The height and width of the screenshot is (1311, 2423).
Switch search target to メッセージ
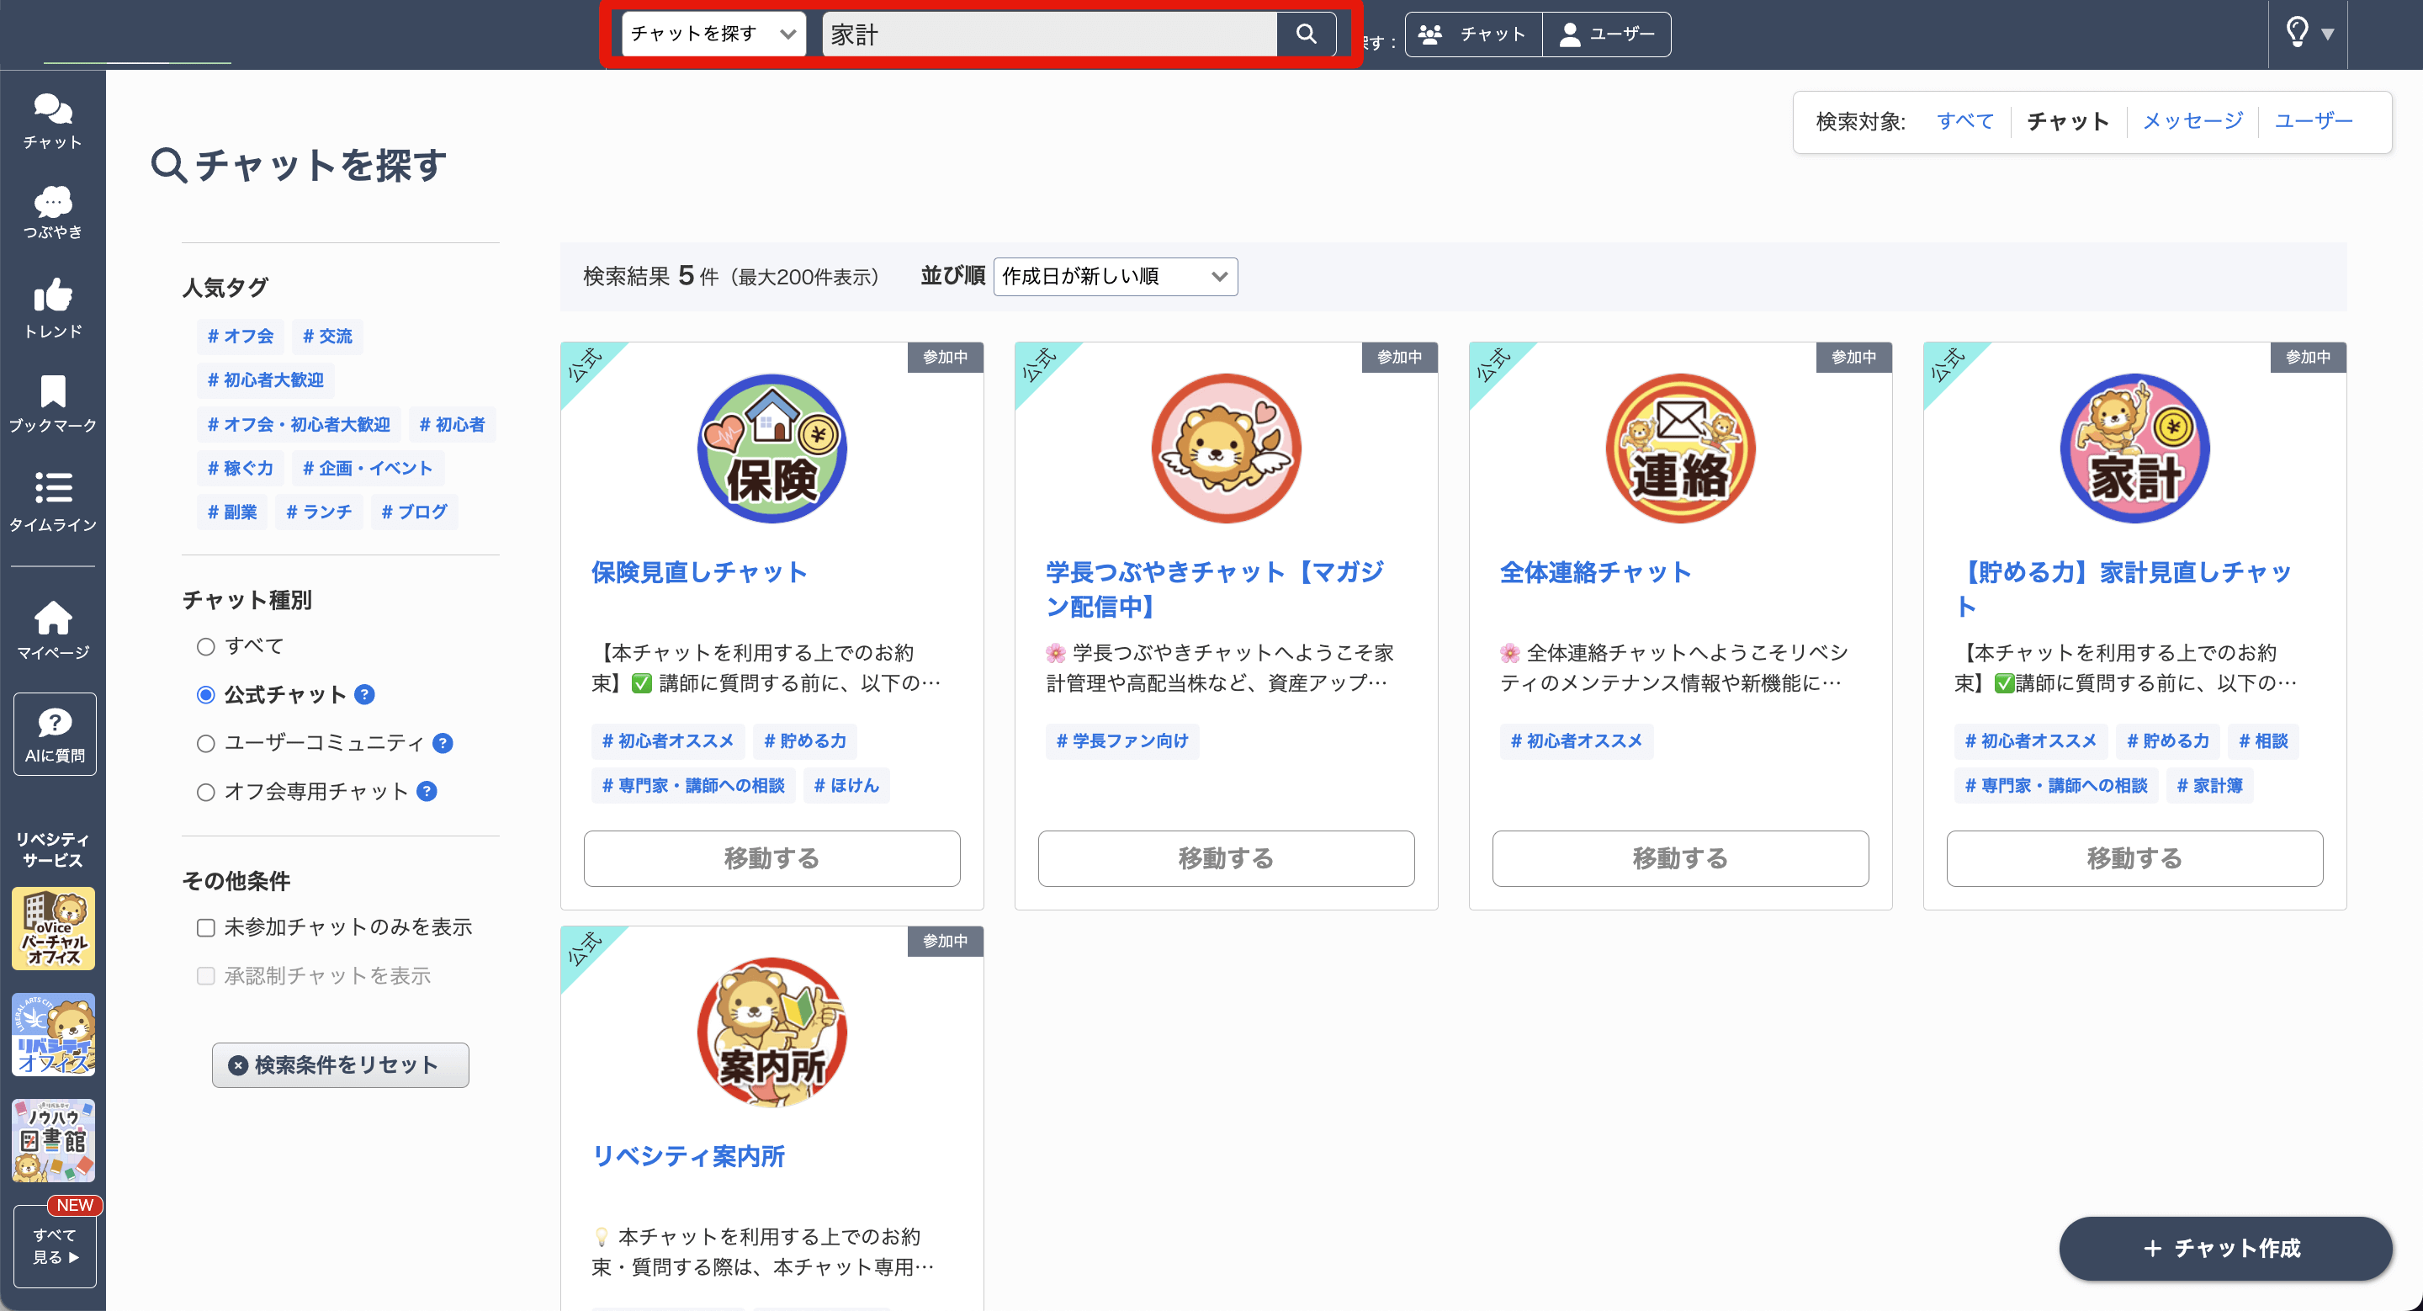pyautogui.click(x=2192, y=120)
